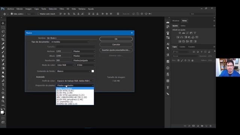Open the Archivo menu
The image size is (240, 135).
point(10,9)
